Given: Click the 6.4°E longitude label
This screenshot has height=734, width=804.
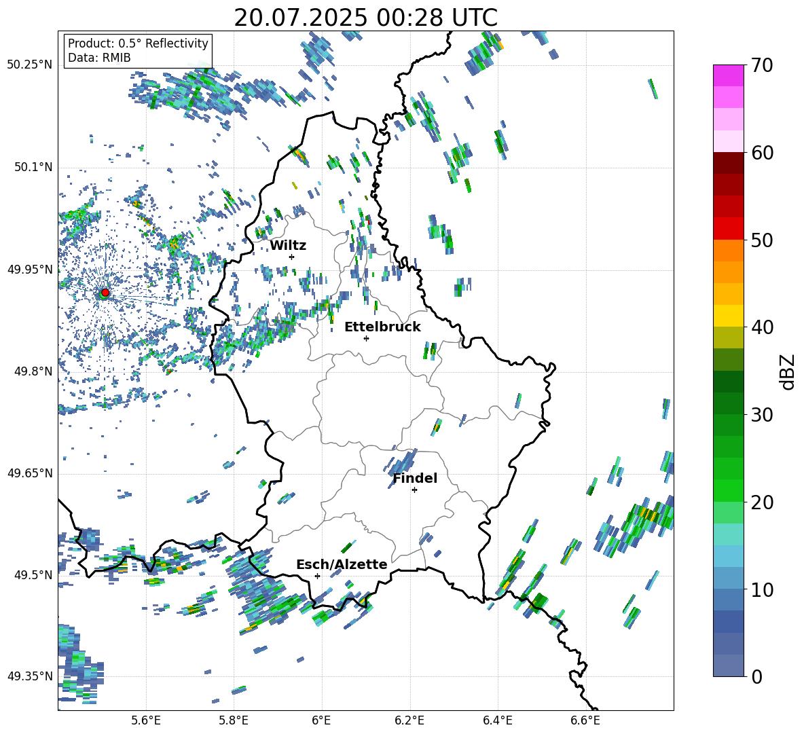Looking at the screenshot, I should 497,720.
